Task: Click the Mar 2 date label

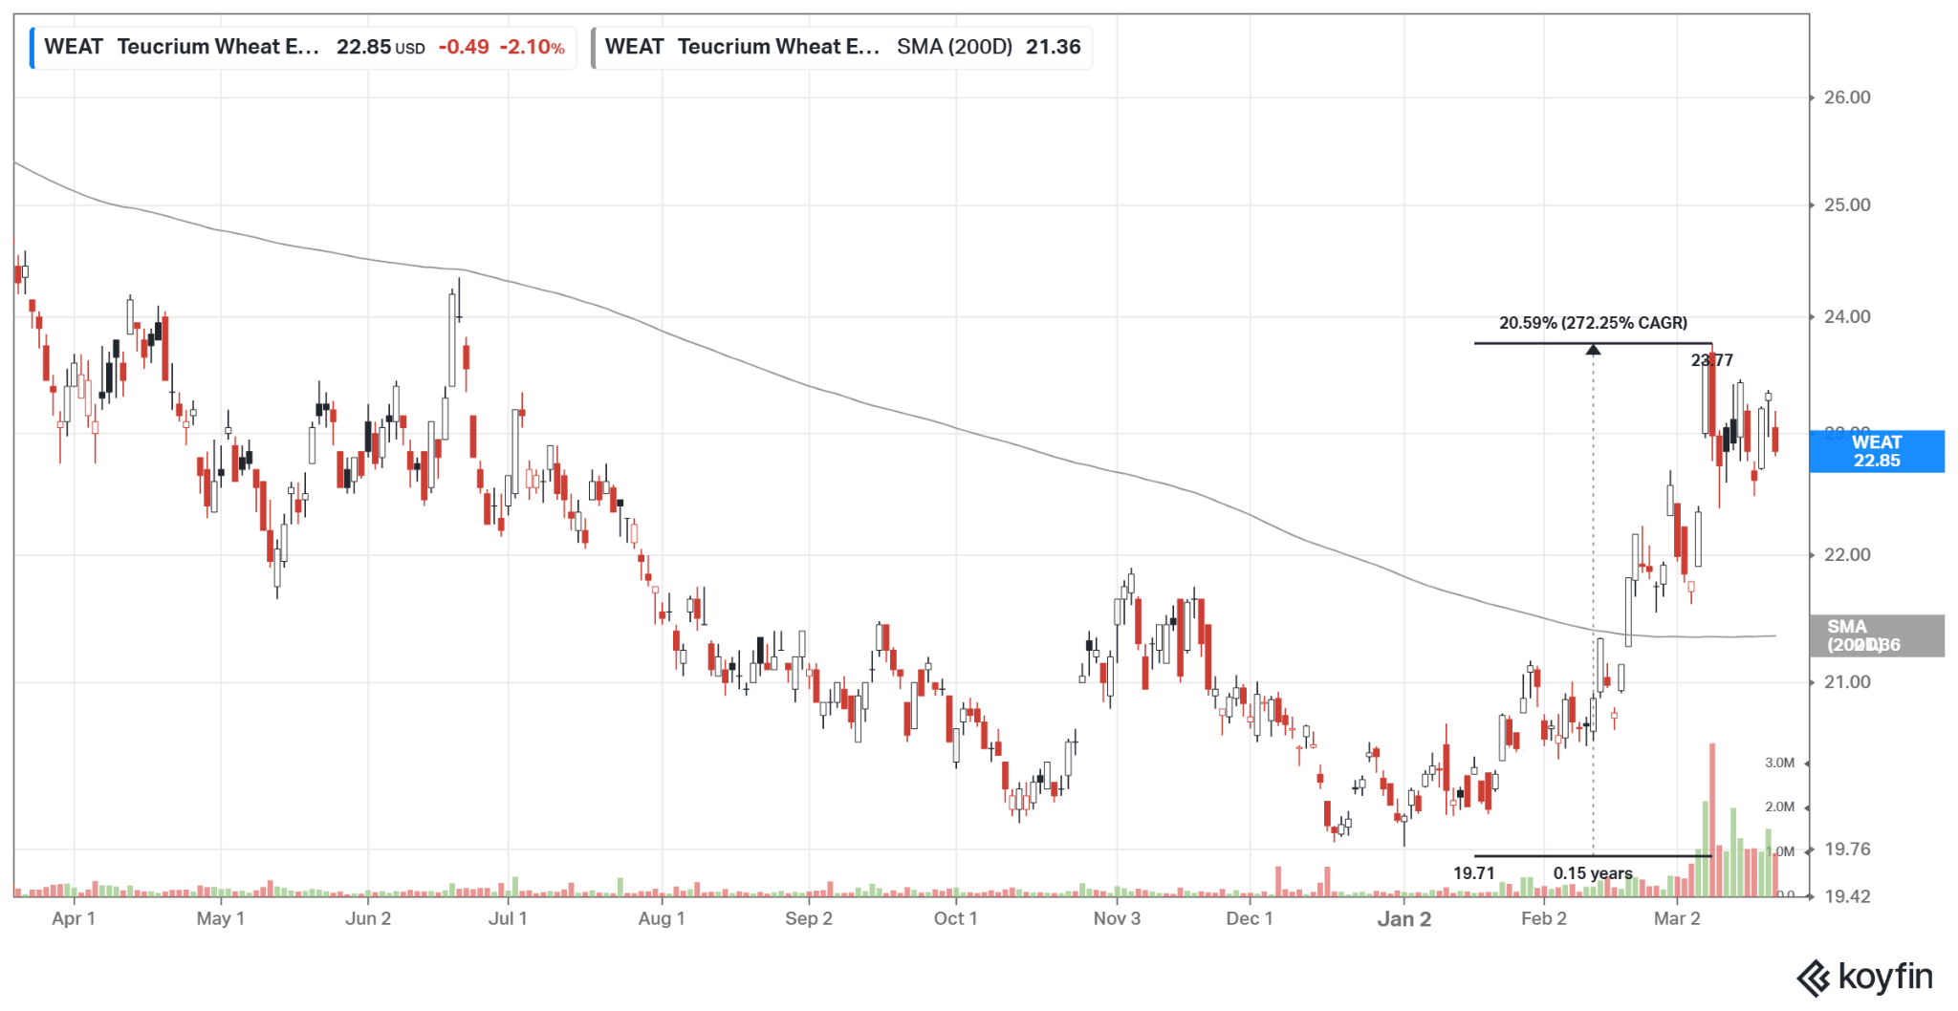Action: click(1678, 918)
